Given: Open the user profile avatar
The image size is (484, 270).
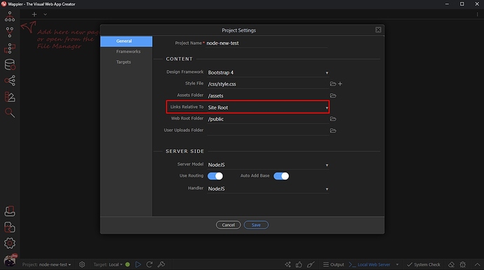Looking at the screenshot, I should click(10, 261).
